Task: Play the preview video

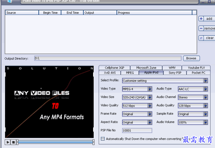Action: (8, 142)
